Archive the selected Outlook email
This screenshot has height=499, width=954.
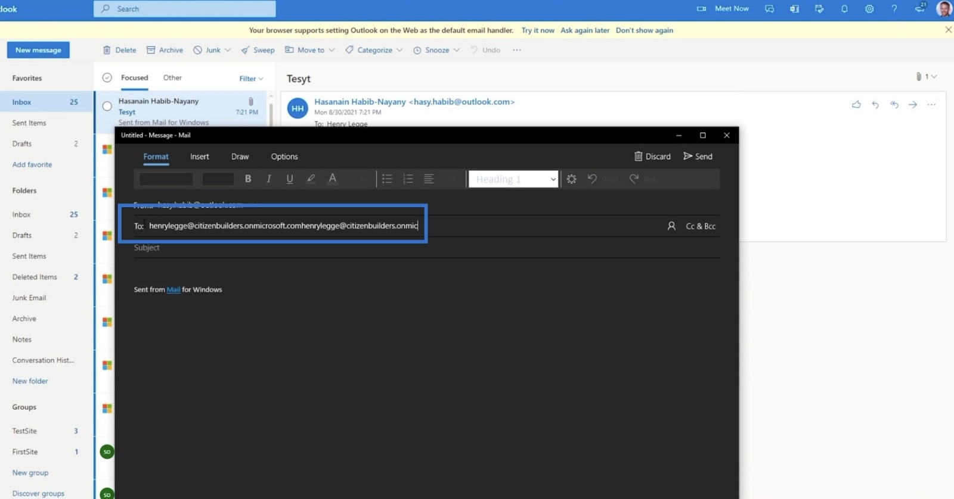click(165, 50)
